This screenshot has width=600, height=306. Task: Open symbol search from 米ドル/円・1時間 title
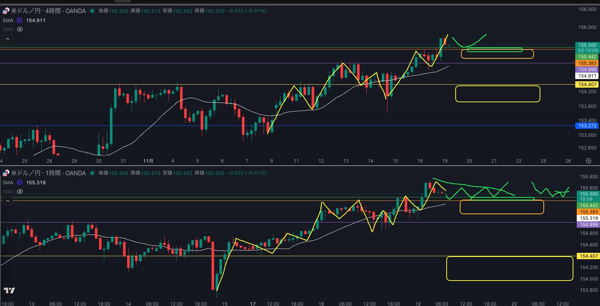(x=48, y=173)
